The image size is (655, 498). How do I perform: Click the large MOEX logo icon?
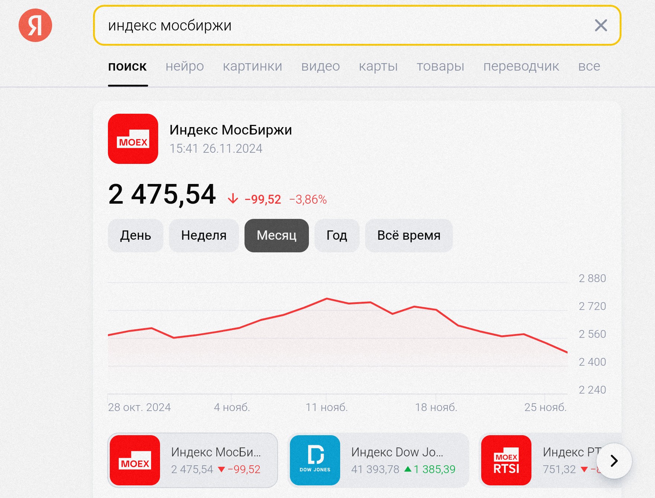pyautogui.click(x=133, y=139)
